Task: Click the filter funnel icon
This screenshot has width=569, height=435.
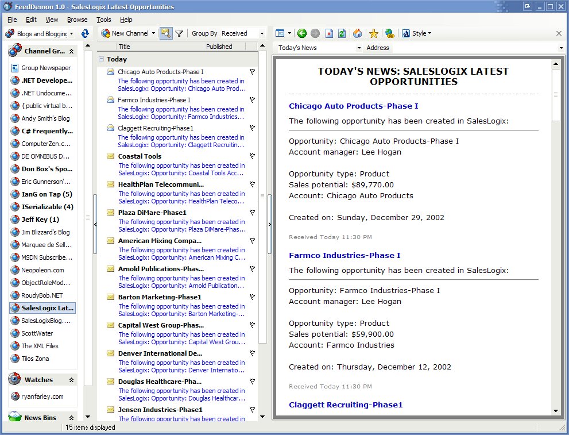Action: pos(179,33)
